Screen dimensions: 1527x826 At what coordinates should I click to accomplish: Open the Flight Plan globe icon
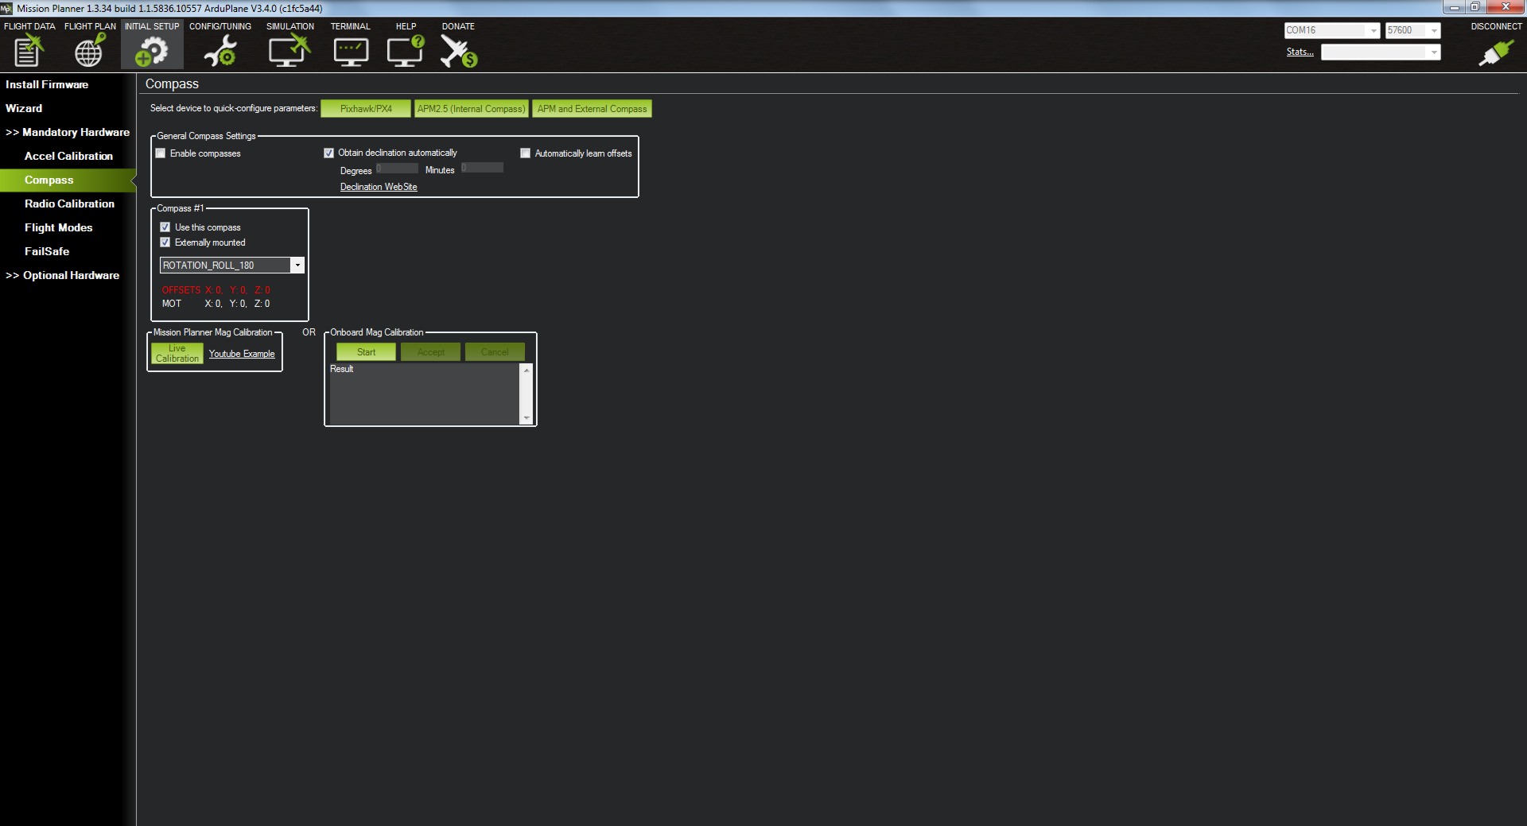[x=89, y=51]
